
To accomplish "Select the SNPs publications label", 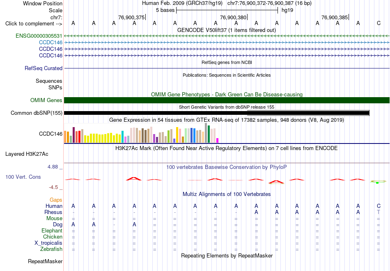I will click(x=55, y=87).
